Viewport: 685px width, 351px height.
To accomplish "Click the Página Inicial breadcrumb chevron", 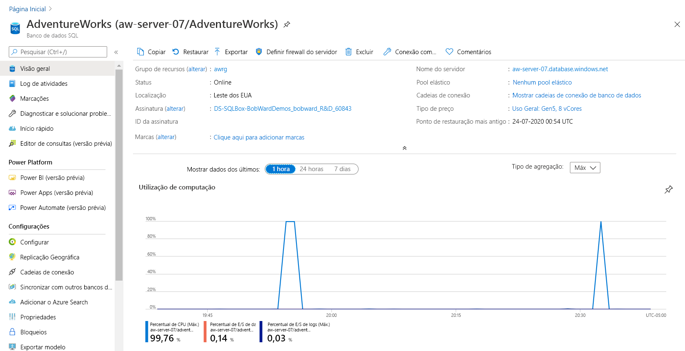I will click(x=50, y=9).
